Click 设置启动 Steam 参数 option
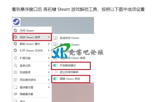Viewport: 155px width, 102px height. point(72,58)
